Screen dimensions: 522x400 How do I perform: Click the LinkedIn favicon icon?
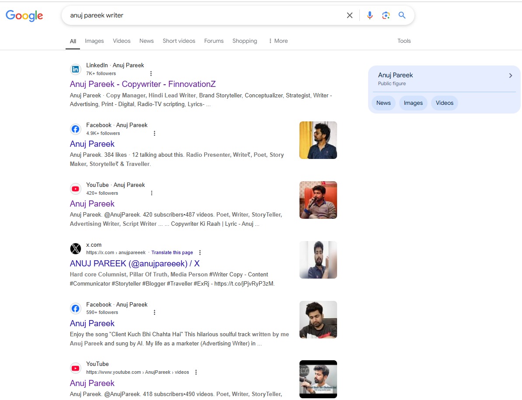pyautogui.click(x=76, y=69)
